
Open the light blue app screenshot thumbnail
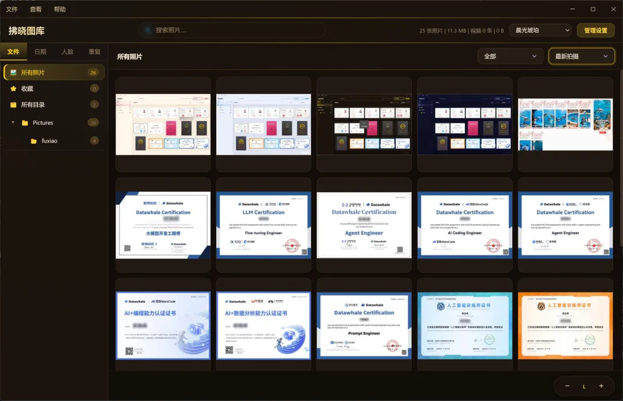[x=264, y=125]
